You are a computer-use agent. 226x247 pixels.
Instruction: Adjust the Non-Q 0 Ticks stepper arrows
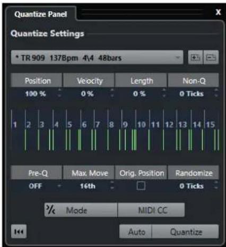point(216,93)
